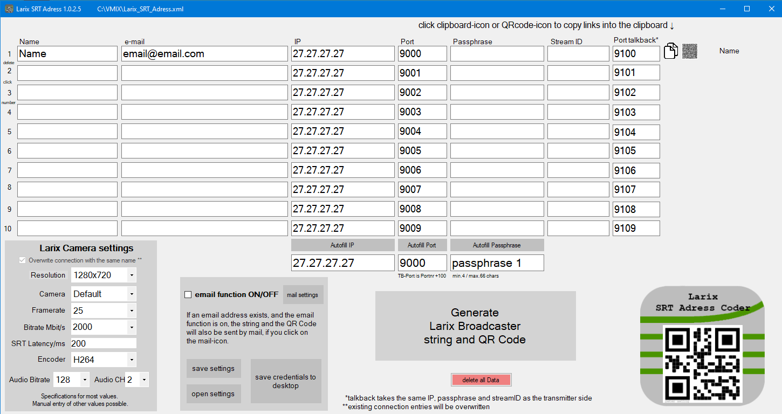Viewport: 782px width, 414px height.
Task: Click the SRT Latency/ms input field
Action: tap(103, 343)
